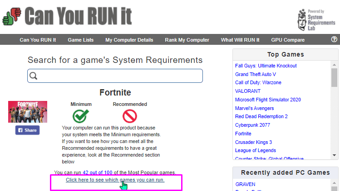Image resolution: width=340 pixels, height=191 pixels.
Task: Open the Game Lists menu
Action: coord(81,40)
